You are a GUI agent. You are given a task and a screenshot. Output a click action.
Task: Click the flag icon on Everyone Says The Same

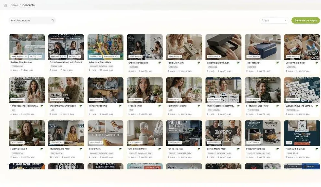point(317,106)
